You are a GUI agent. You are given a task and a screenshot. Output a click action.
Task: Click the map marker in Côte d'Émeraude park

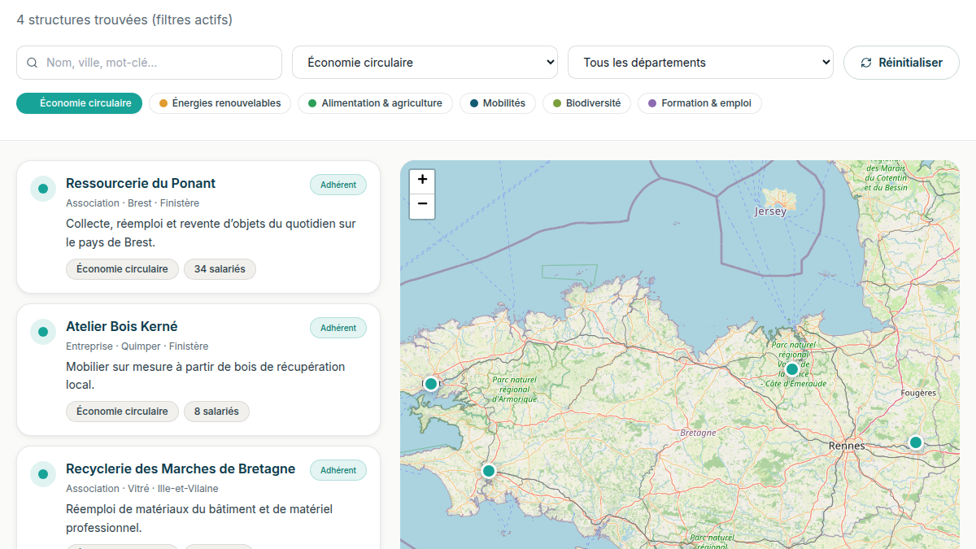tap(792, 368)
